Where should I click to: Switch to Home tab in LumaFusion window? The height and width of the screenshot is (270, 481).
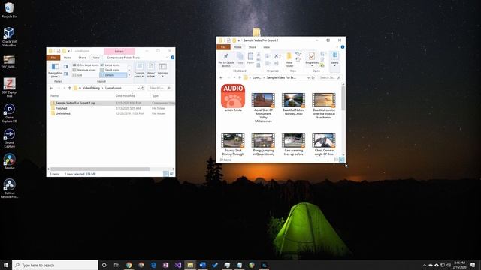click(68, 58)
